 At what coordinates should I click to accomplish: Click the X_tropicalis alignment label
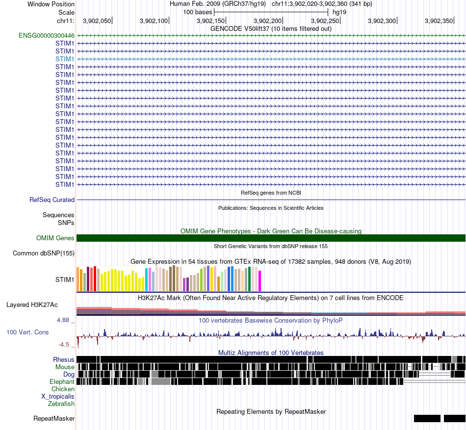tap(58, 397)
